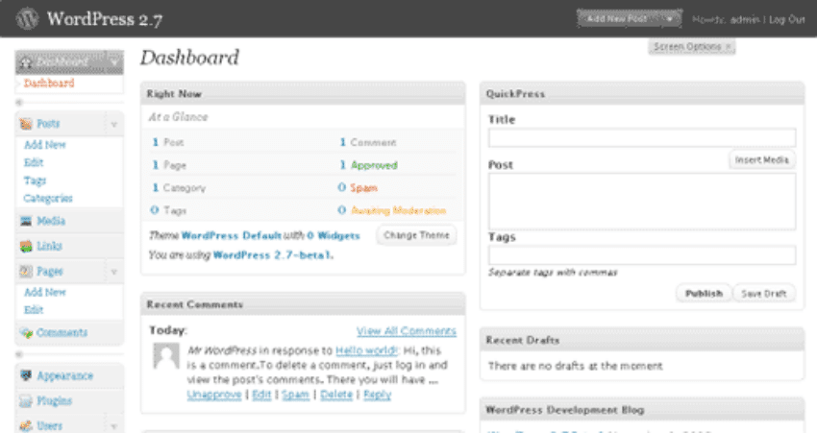Collapse the Posts menu section arrow
This screenshot has width=817, height=433.
coord(113,125)
